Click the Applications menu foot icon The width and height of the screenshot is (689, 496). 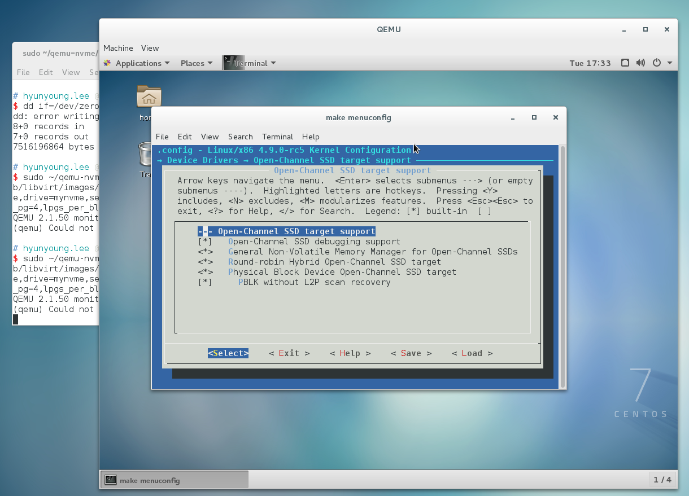click(107, 63)
